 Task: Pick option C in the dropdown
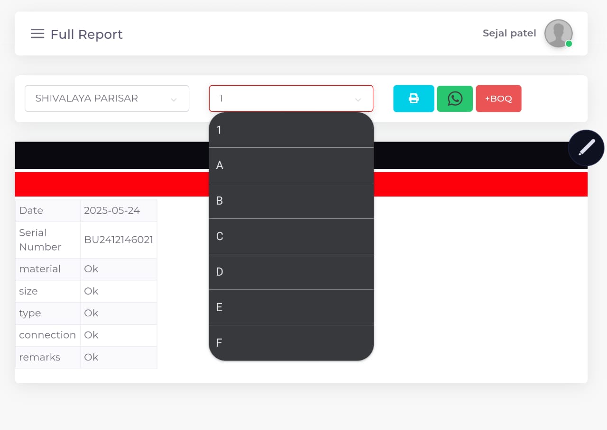291,236
